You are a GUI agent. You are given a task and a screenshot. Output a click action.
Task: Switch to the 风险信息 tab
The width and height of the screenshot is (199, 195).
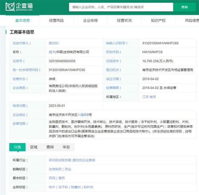coord(192,20)
